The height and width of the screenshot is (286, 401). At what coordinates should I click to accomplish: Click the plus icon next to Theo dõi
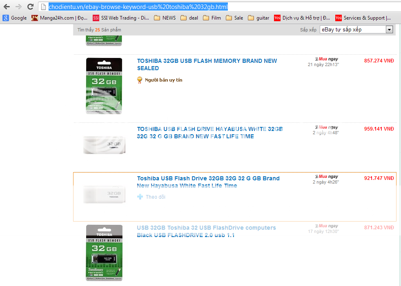pyautogui.click(x=140, y=197)
